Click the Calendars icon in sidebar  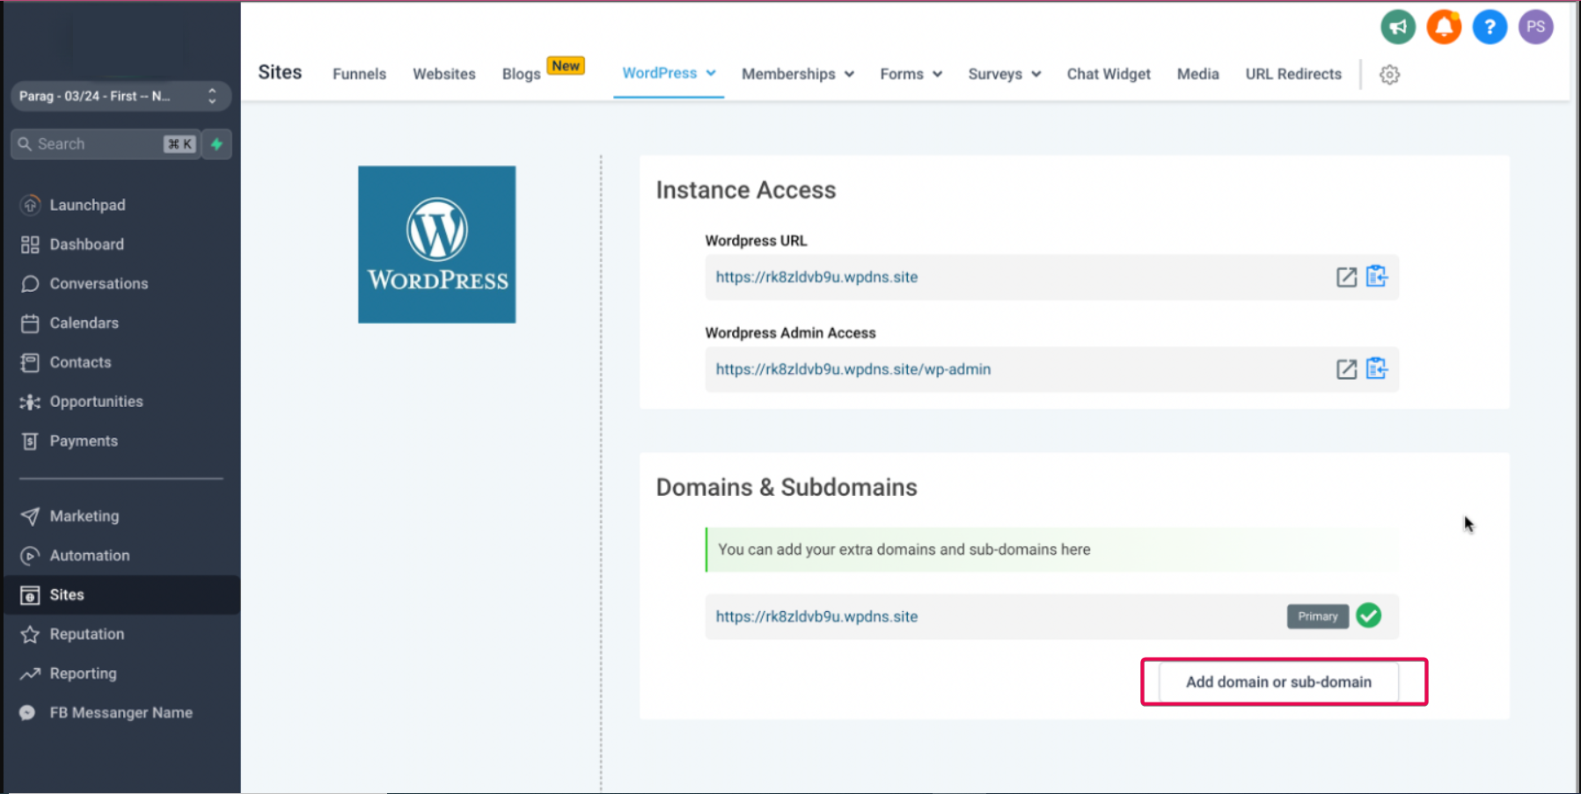click(30, 323)
